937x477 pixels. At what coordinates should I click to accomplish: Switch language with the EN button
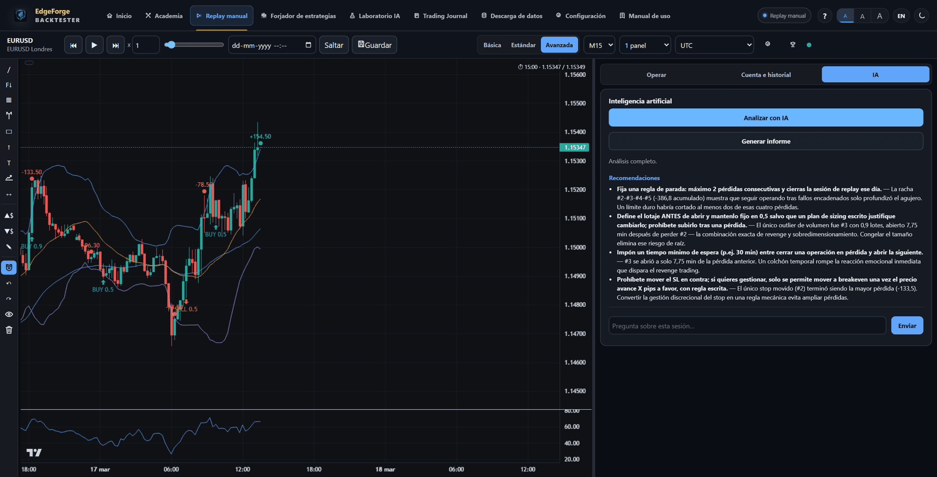coord(901,16)
